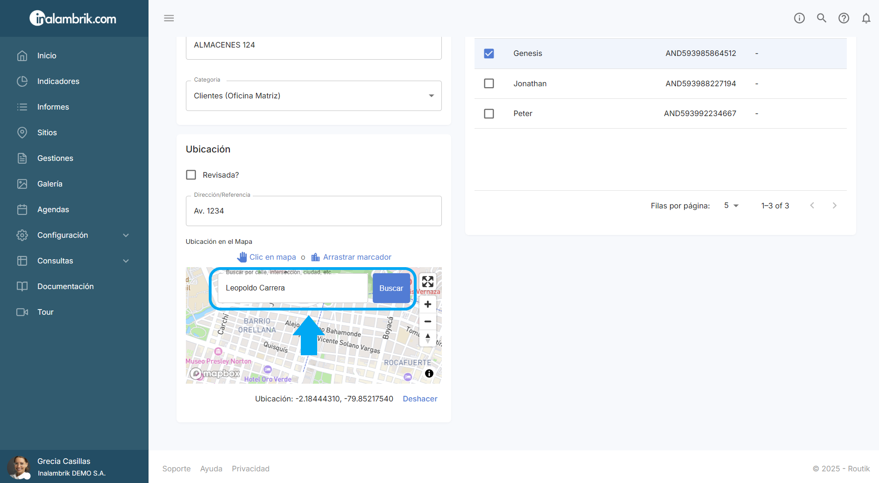The height and width of the screenshot is (483, 879).
Task: Go to next table page
Action: pyautogui.click(x=835, y=206)
